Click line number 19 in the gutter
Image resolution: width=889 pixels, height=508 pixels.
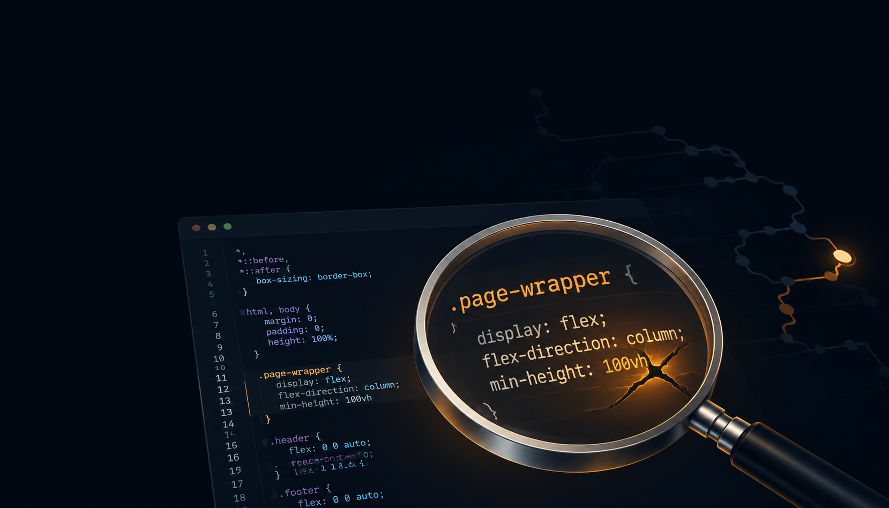[235, 470]
